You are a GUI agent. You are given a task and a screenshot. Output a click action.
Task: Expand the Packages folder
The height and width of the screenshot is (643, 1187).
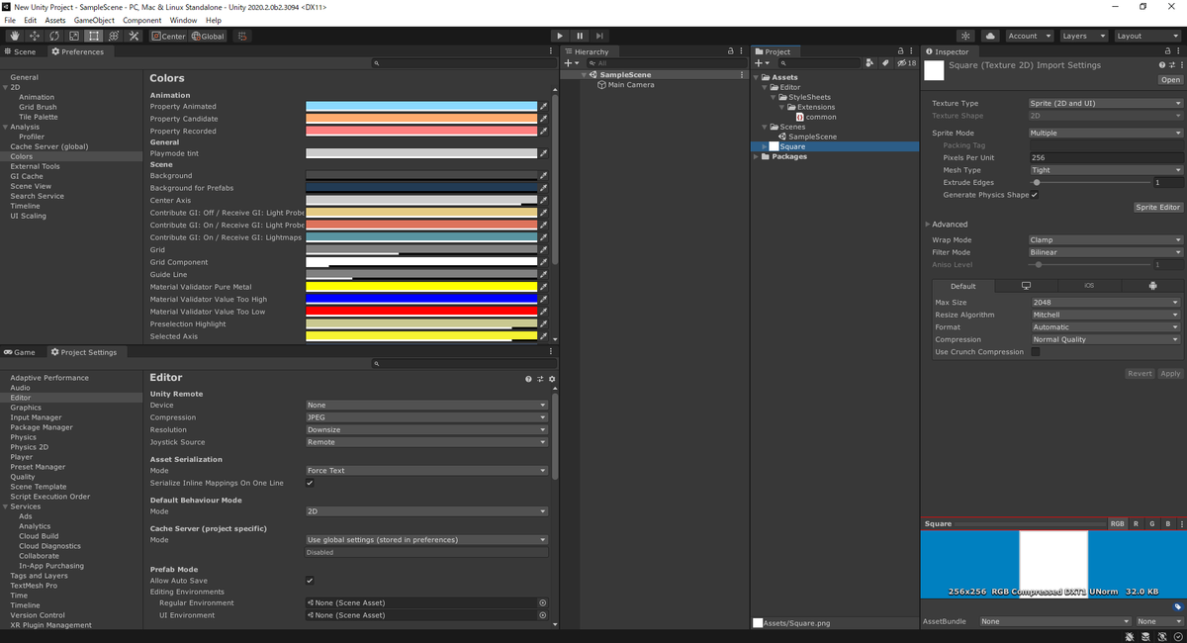[x=758, y=156]
